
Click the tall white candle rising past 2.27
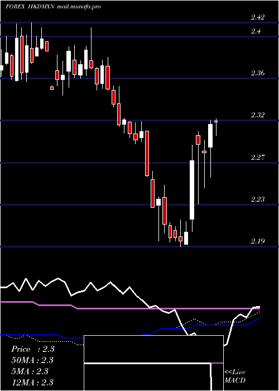point(192,188)
